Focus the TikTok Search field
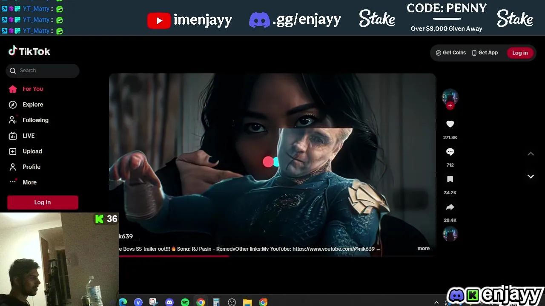This screenshot has height=306, width=545. pyautogui.click(x=43, y=71)
